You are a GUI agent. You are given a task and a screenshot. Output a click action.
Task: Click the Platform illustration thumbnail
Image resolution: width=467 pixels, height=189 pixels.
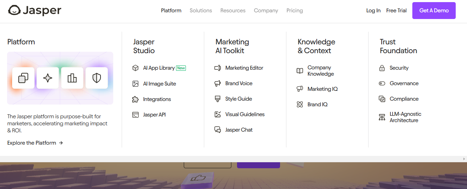tap(60, 78)
